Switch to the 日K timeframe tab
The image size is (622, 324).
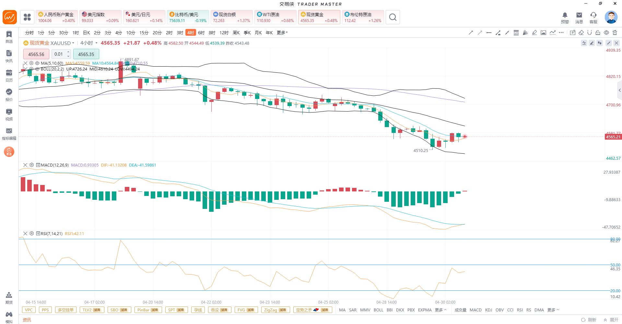coord(87,33)
